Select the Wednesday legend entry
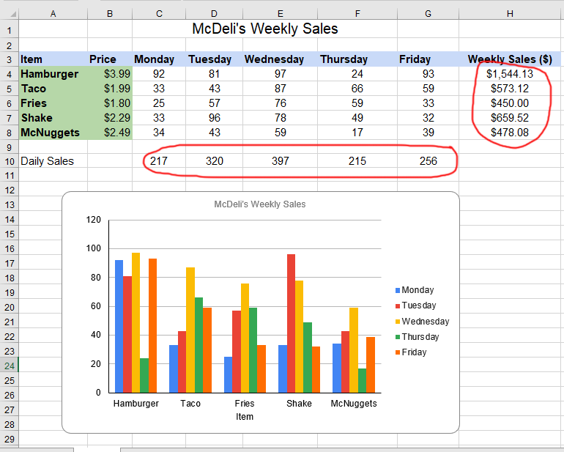This screenshot has height=452, width=564. coord(425,322)
